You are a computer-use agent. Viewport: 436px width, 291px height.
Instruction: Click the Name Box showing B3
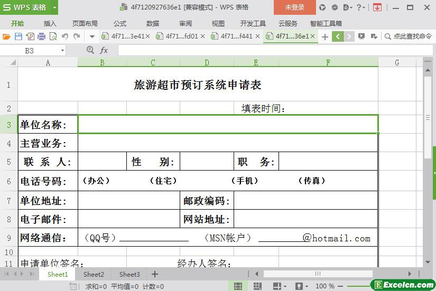coord(29,51)
